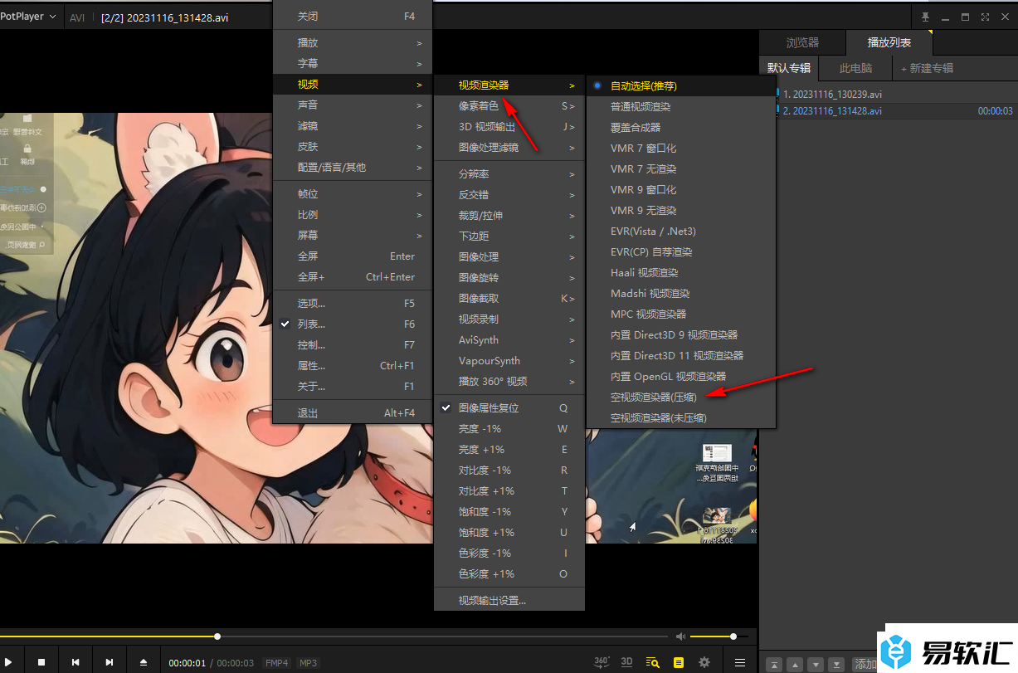Click the + 新建专辑 button
The image size is (1018, 673).
(x=927, y=68)
